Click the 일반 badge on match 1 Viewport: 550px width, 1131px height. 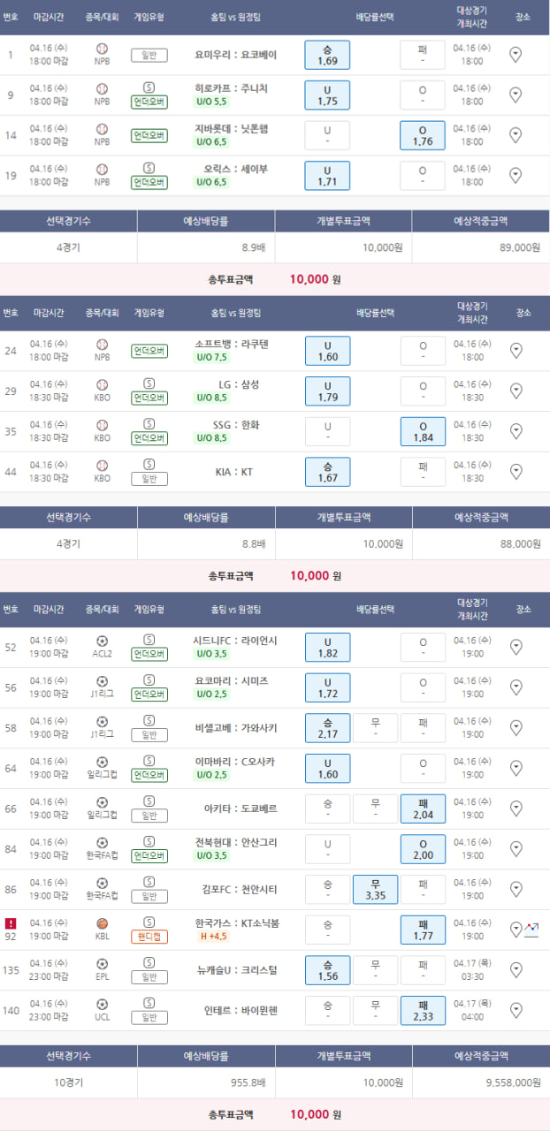coord(149,55)
